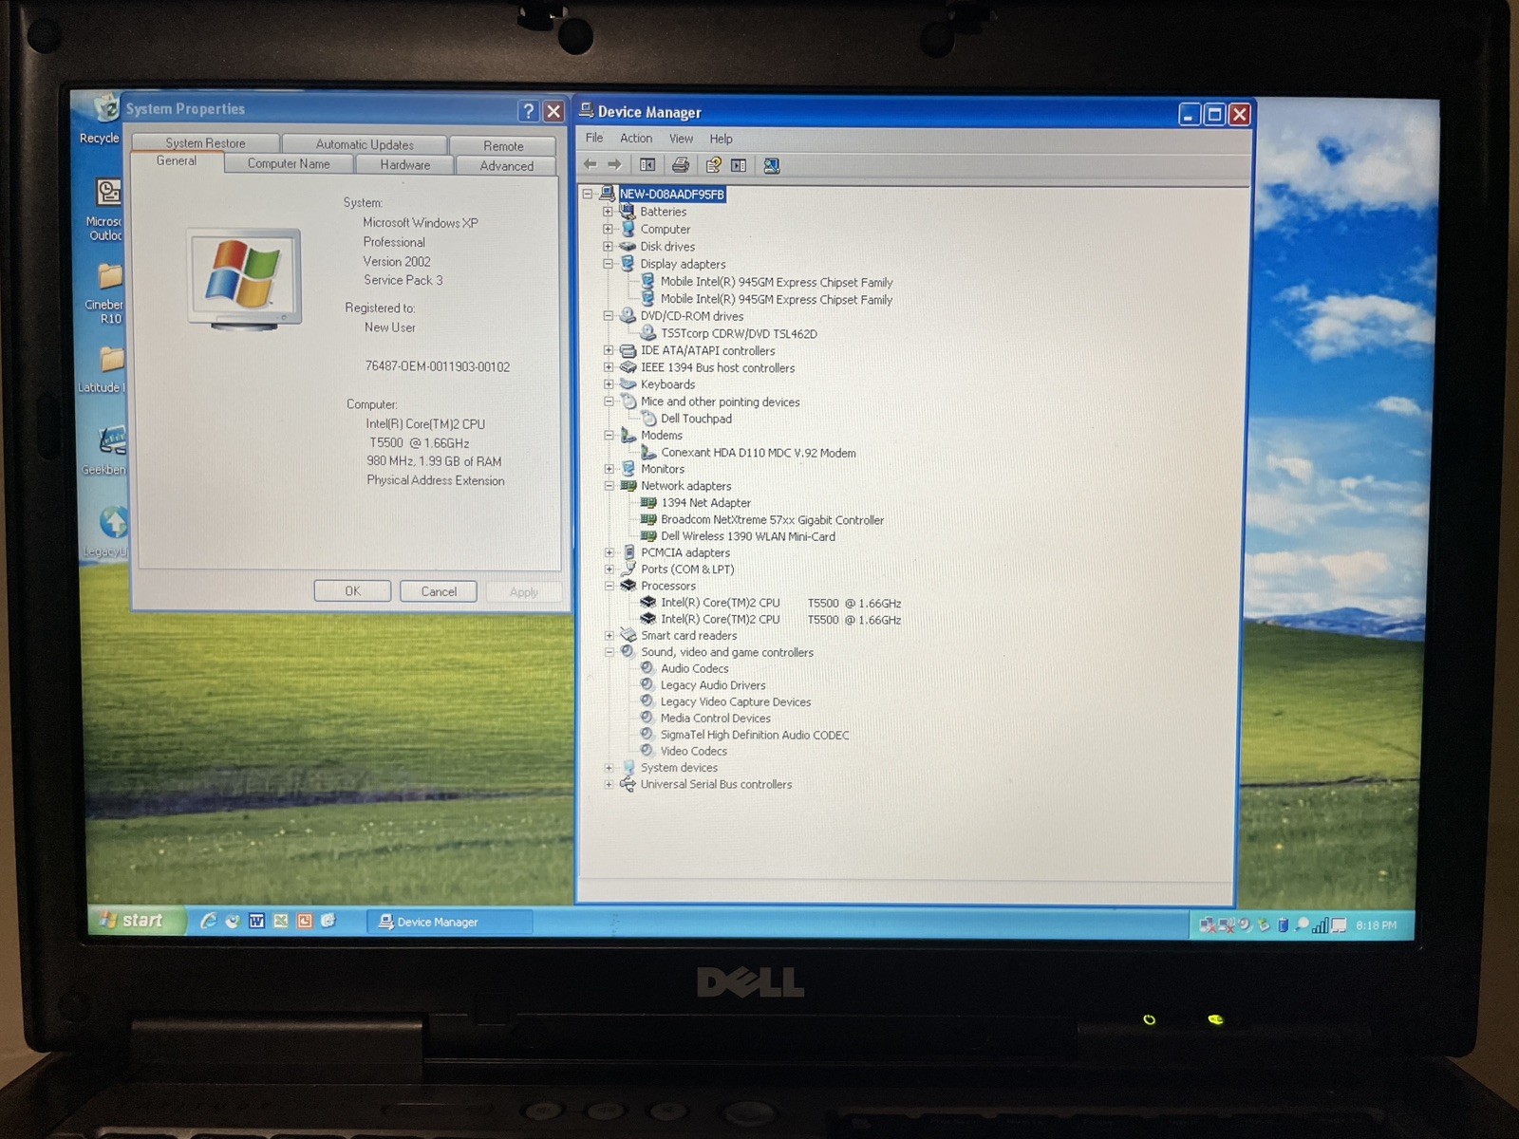Launch Word from the Quick Launch bar
The width and height of the screenshot is (1519, 1139).
256,921
